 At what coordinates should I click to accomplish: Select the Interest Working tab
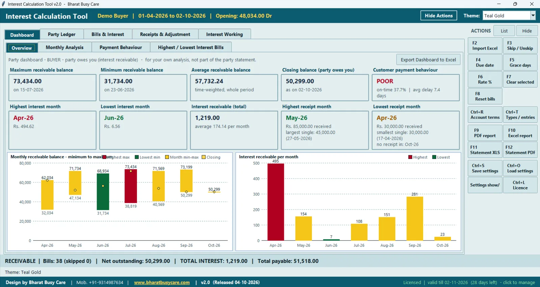(x=224, y=34)
